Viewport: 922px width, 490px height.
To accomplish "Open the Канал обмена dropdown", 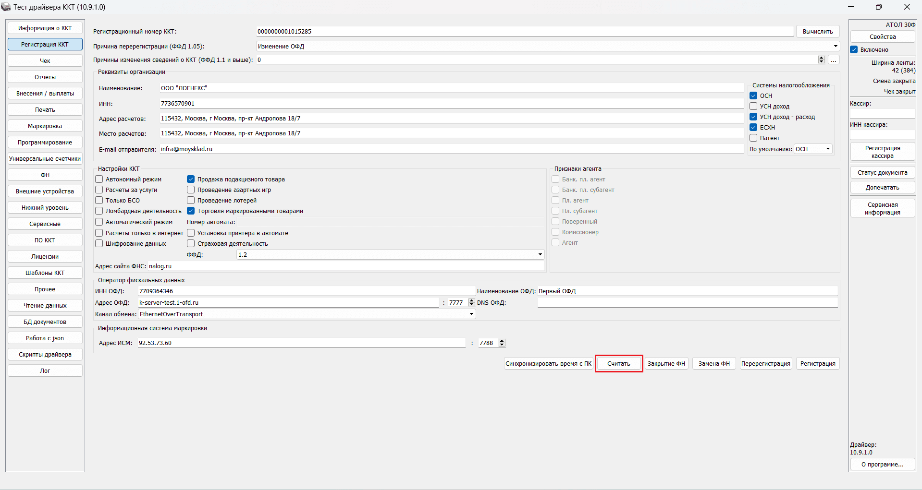I will click(x=471, y=314).
